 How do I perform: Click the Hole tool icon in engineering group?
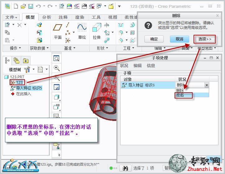[x=121, y=25]
